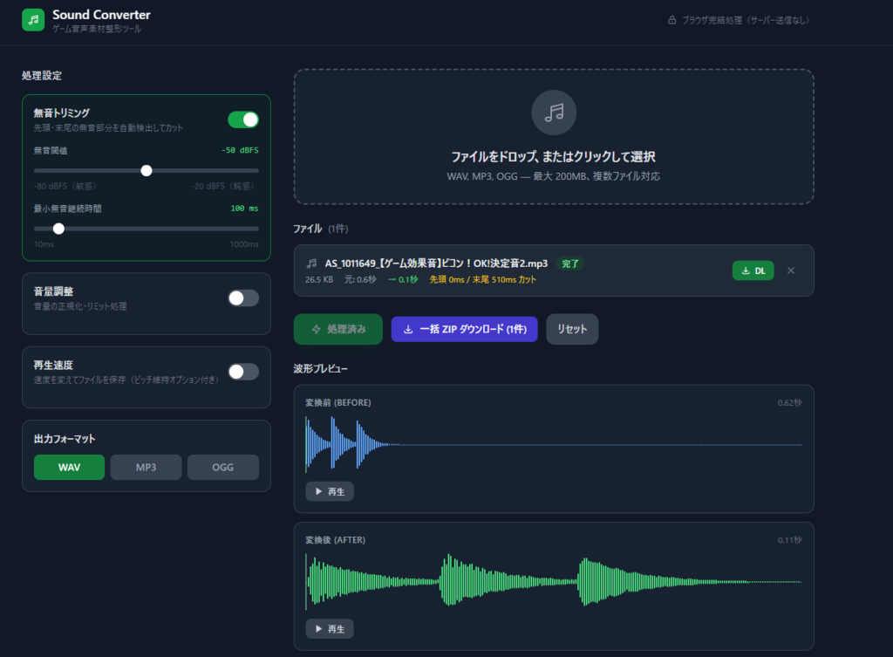Play the 変換前 (BEFORE) waveform audio
The image size is (893, 657).
[329, 492]
